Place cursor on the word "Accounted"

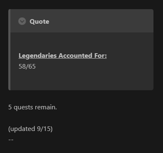(75, 56)
